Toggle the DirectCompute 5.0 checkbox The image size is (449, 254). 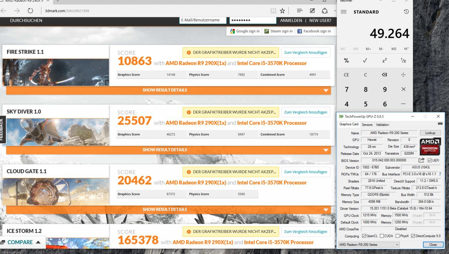[413, 236]
